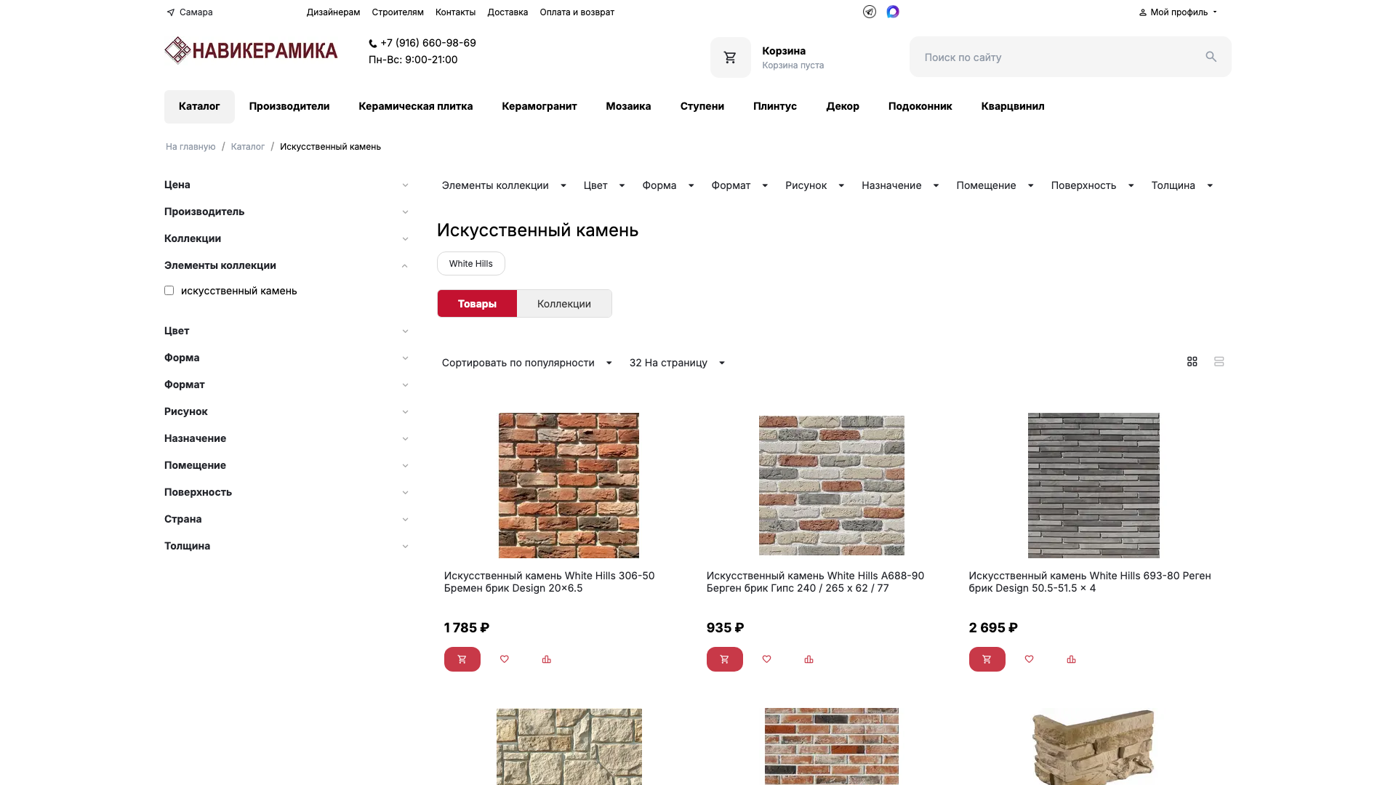The image size is (1396, 785).
Task: Go to Кварцвинил section
Action: pos(1013,106)
